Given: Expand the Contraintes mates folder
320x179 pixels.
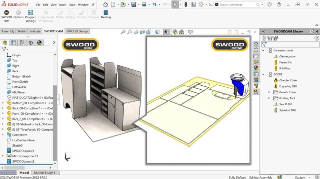Looking at the screenshot, I should (3, 135).
